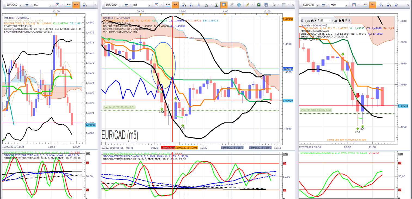This screenshot has width=412, height=199.
Task: Click the zoom-out (minus) magnifier in the m5 toolbar
Action: [x=191, y=5]
